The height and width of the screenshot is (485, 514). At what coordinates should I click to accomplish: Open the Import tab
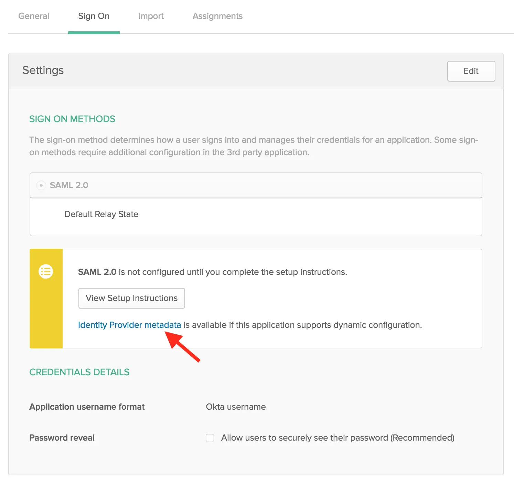(x=151, y=16)
